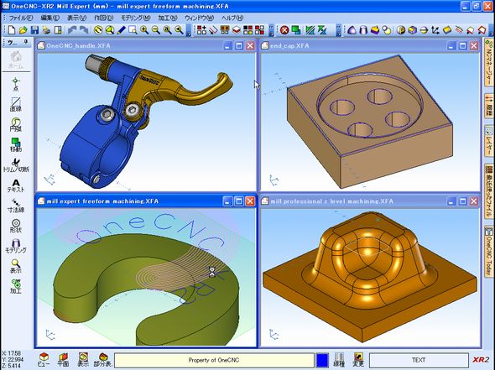
Task: Open the ヘルプ(H) menu
Action: click(232, 18)
